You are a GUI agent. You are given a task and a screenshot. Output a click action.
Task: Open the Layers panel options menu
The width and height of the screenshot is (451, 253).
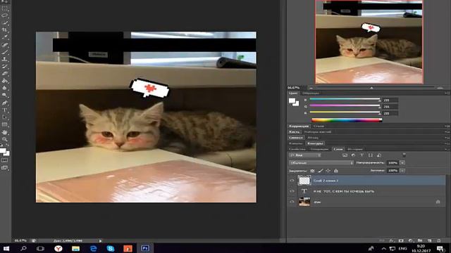coord(447,149)
